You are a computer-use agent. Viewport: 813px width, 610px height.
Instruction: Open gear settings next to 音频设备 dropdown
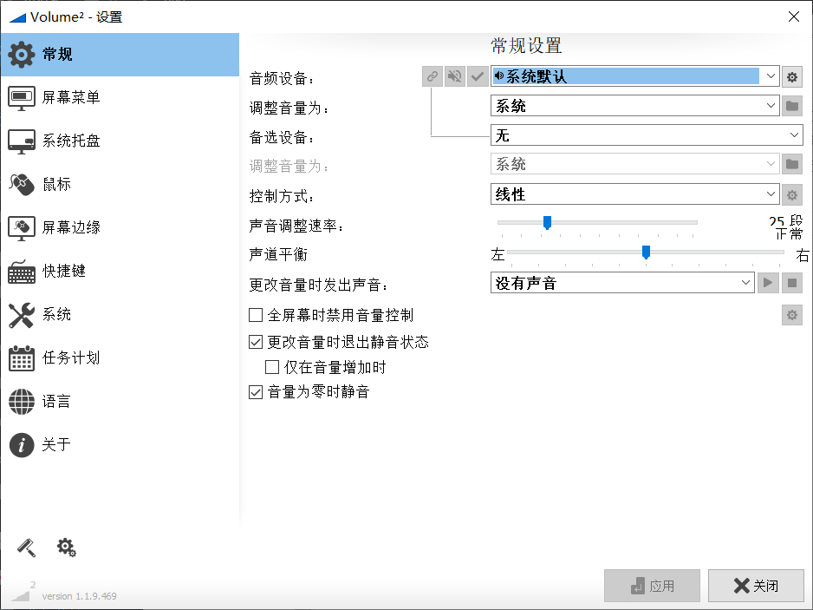(x=791, y=76)
